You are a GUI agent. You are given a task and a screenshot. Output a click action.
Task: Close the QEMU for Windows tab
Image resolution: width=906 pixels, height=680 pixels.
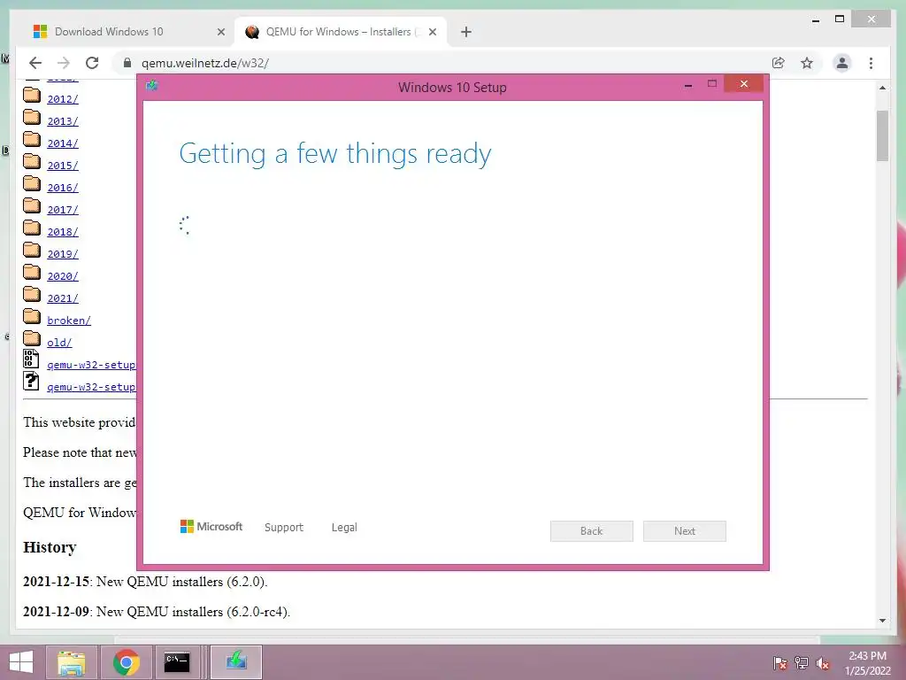[x=432, y=32]
